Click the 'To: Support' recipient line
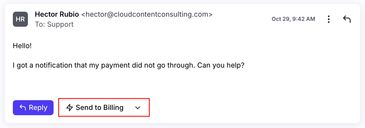Image resolution: width=365 pixels, height=128 pixels. pyautogui.click(x=54, y=24)
